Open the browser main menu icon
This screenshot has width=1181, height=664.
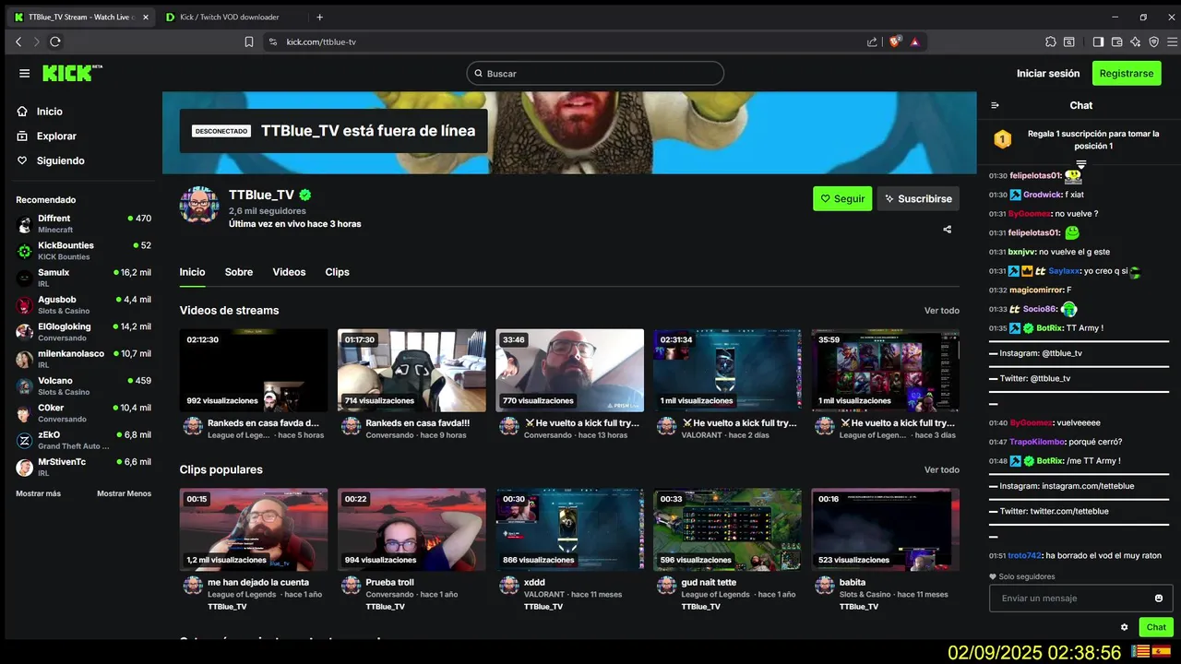pos(1171,41)
